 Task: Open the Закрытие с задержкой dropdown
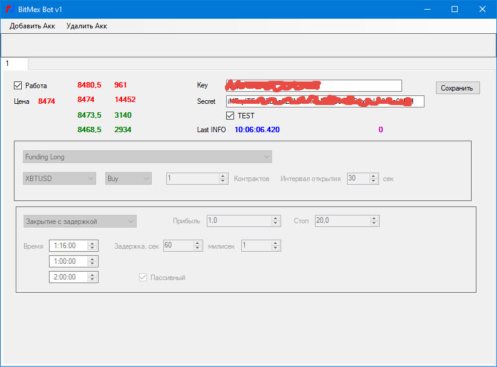(80, 222)
